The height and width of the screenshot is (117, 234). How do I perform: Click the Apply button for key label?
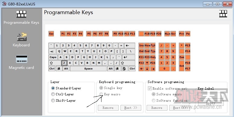point(211,103)
